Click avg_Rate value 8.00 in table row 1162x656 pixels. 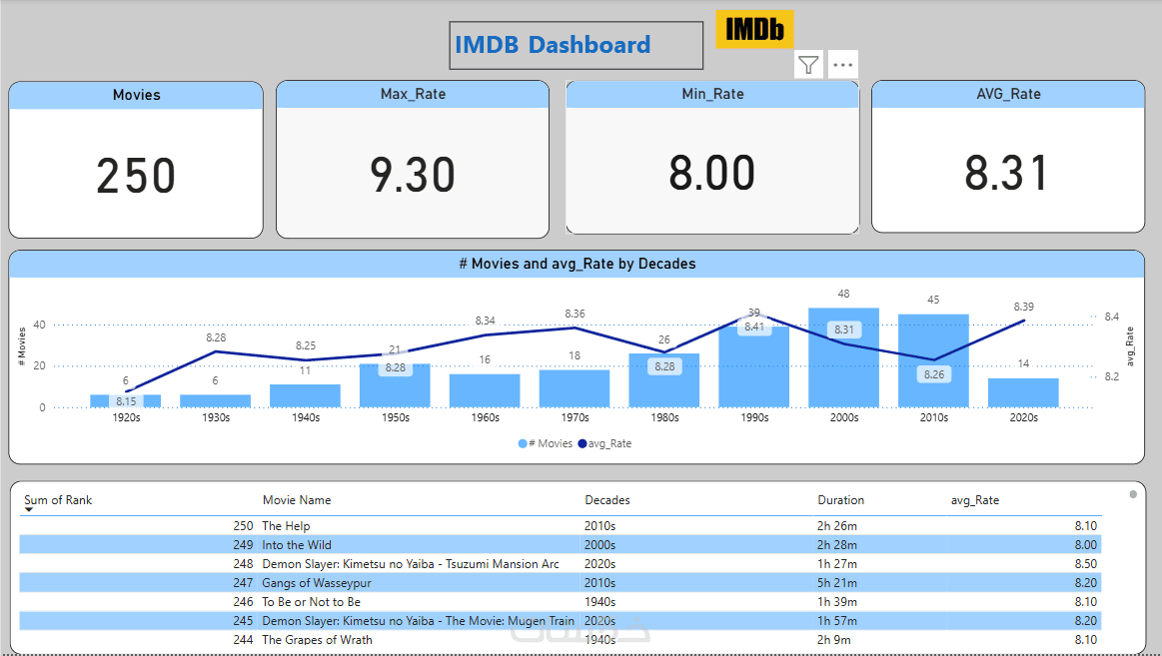point(1086,545)
